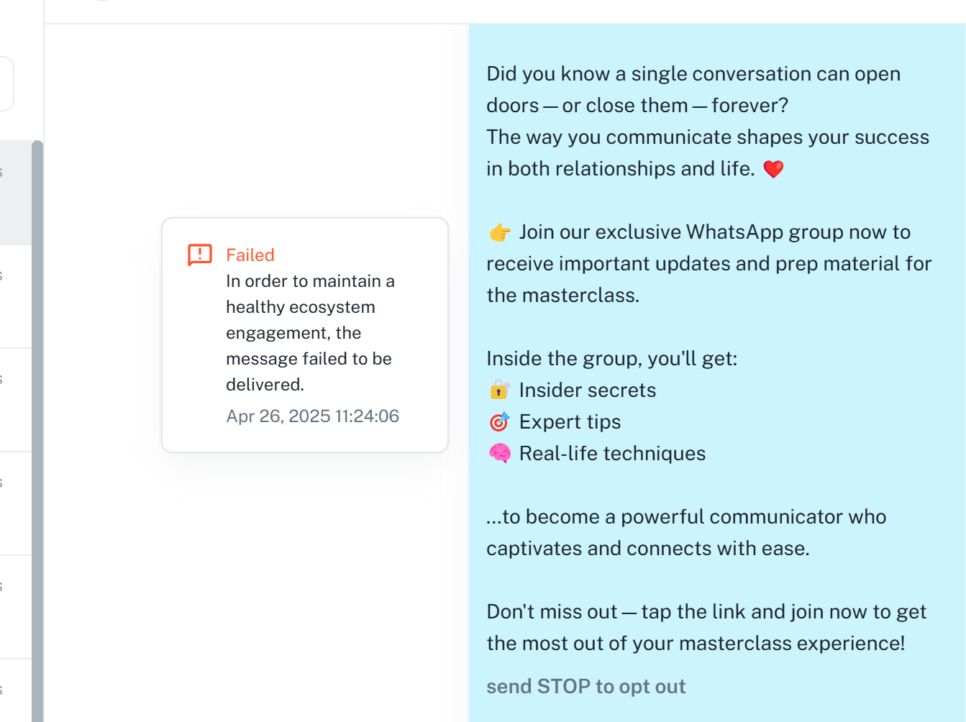
Task: Click the Apr 26, 2025 11:24:06 timestamp
Action: click(x=313, y=416)
